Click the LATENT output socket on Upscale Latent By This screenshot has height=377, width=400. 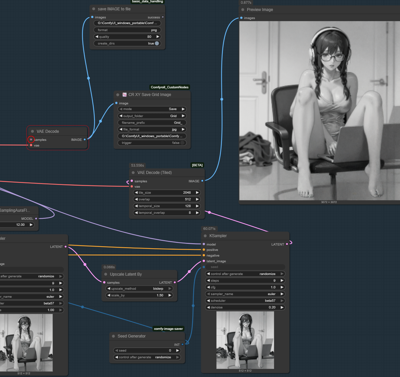click(x=175, y=282)
